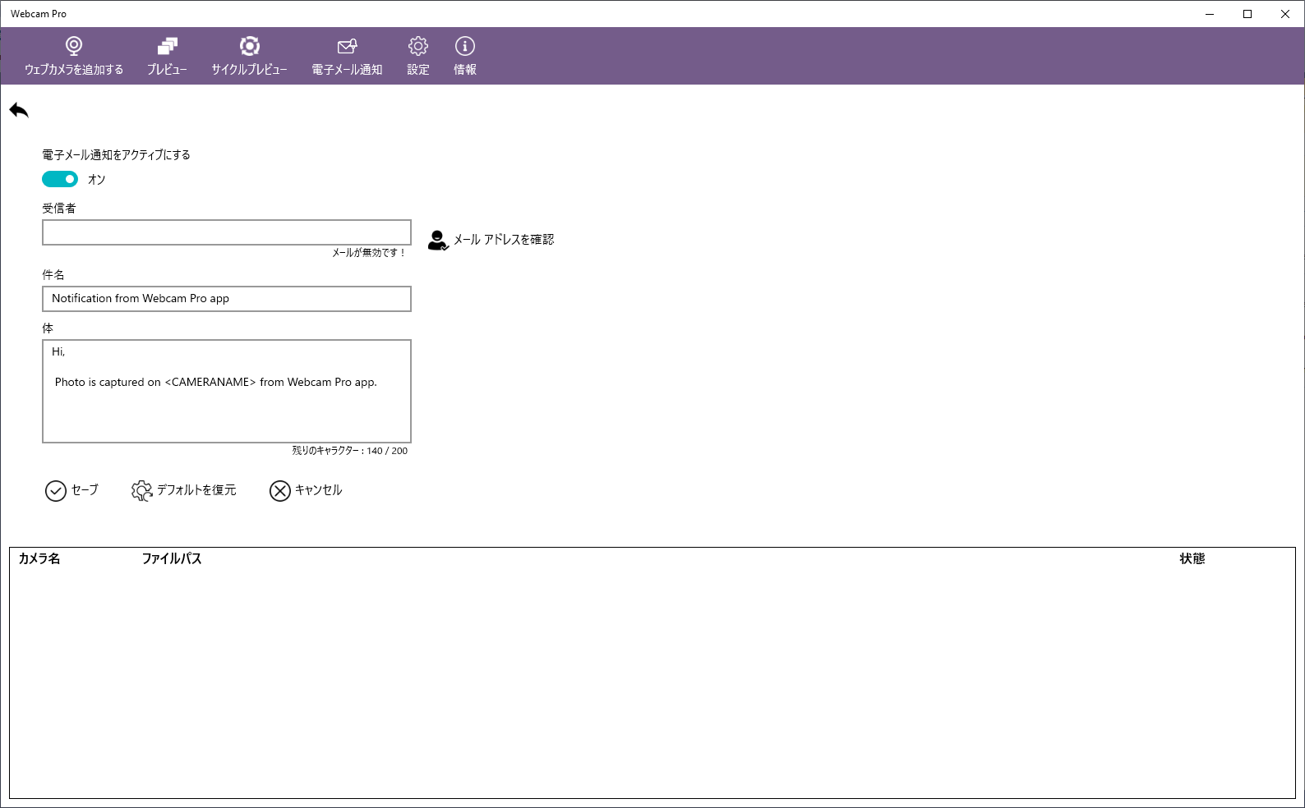This screenshot has width=1305, height=808.
Task: Click the 件名 subject field
Action: pyautogui.click(x=227, y=299)
